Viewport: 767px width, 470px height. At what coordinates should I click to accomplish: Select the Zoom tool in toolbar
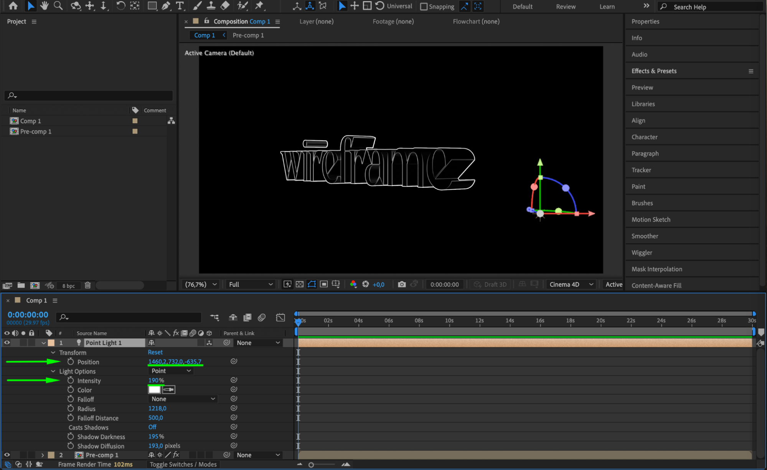coord(58,6)
